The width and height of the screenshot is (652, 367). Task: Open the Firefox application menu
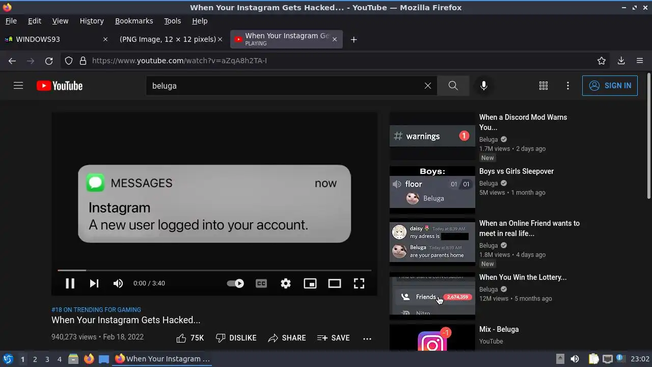(x=640, y=61)
